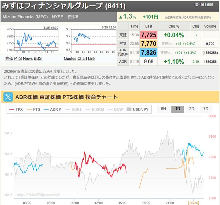Image resolution: width=220 pixels, height=205 pixels.
Task: Click the ADR intraday mini chart thumbnail
Action: point(91,40)
